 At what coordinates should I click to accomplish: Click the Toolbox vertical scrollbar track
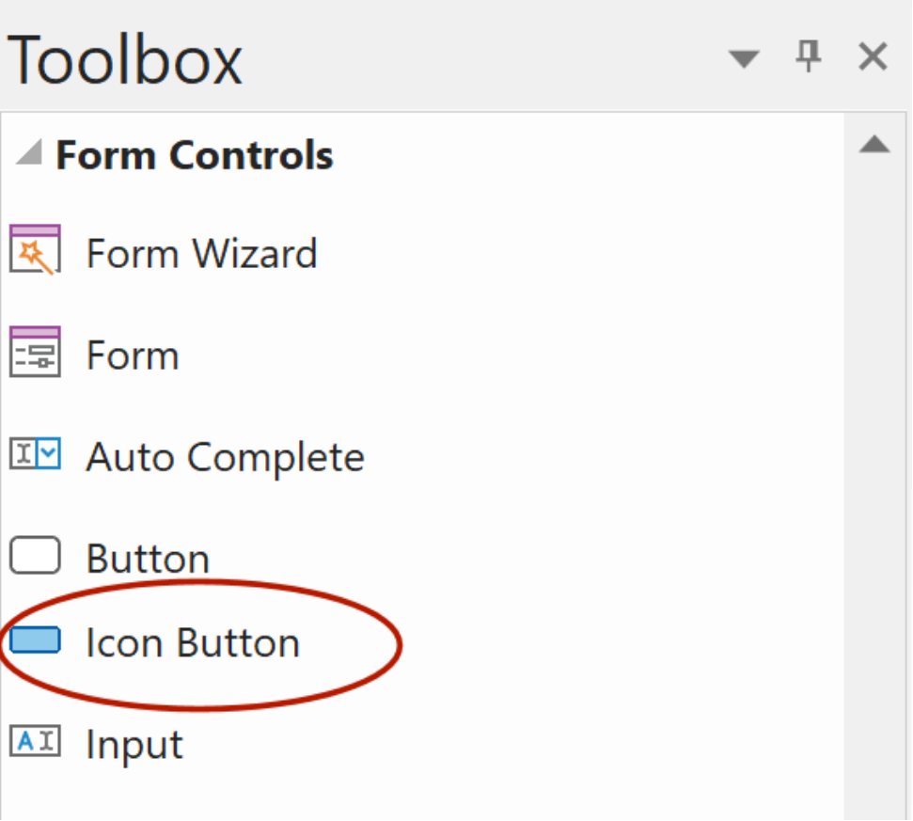pyautogui.click(x=874, y=470)
